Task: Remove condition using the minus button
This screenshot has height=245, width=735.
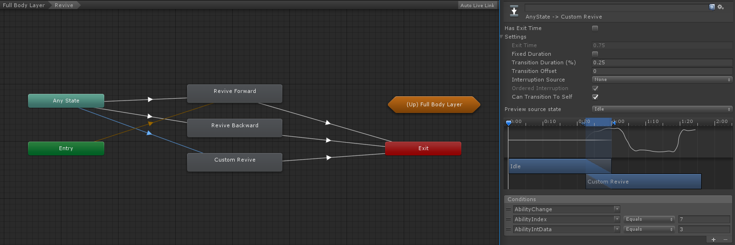Action: click(x=725, y=240)
